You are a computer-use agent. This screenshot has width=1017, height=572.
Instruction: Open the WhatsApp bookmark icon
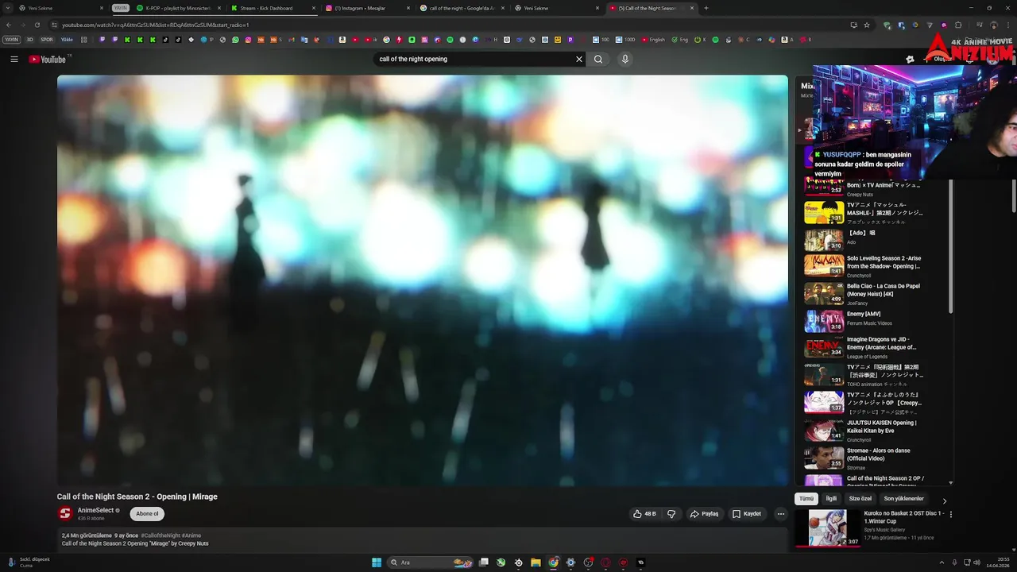point(235,40)
